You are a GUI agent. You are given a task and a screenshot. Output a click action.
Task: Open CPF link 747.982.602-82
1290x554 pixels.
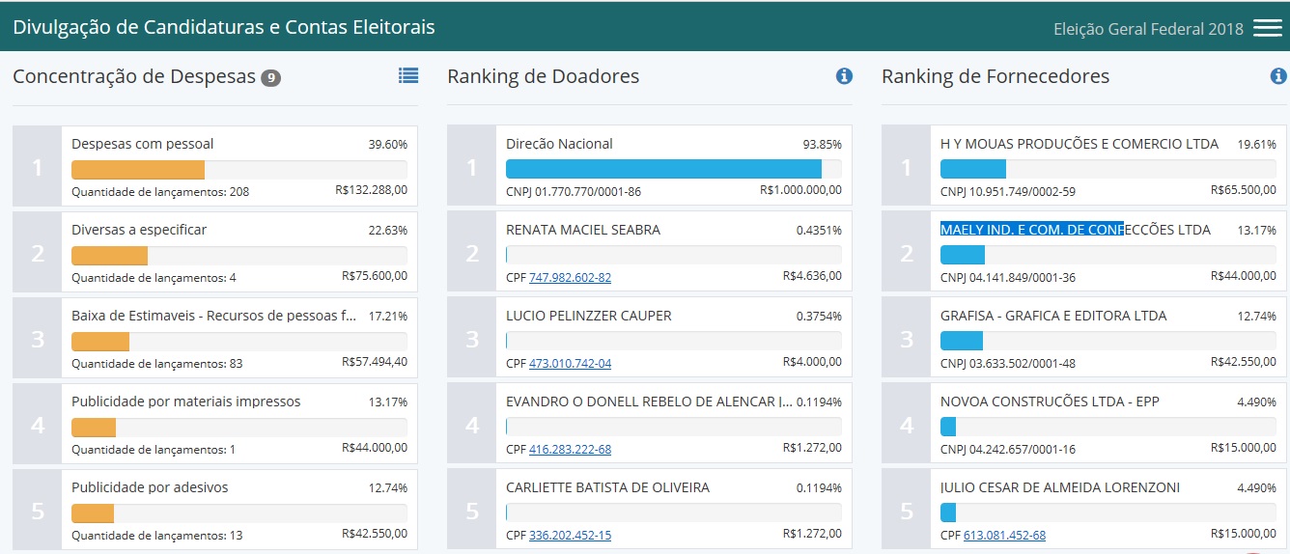570,277
